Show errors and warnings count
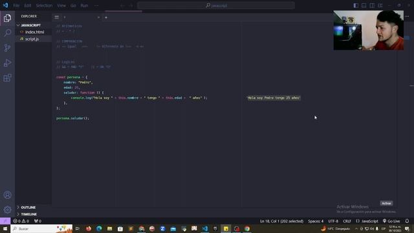Image resolution: width=414 pixels, height=233 pixels. pos(21,221)
